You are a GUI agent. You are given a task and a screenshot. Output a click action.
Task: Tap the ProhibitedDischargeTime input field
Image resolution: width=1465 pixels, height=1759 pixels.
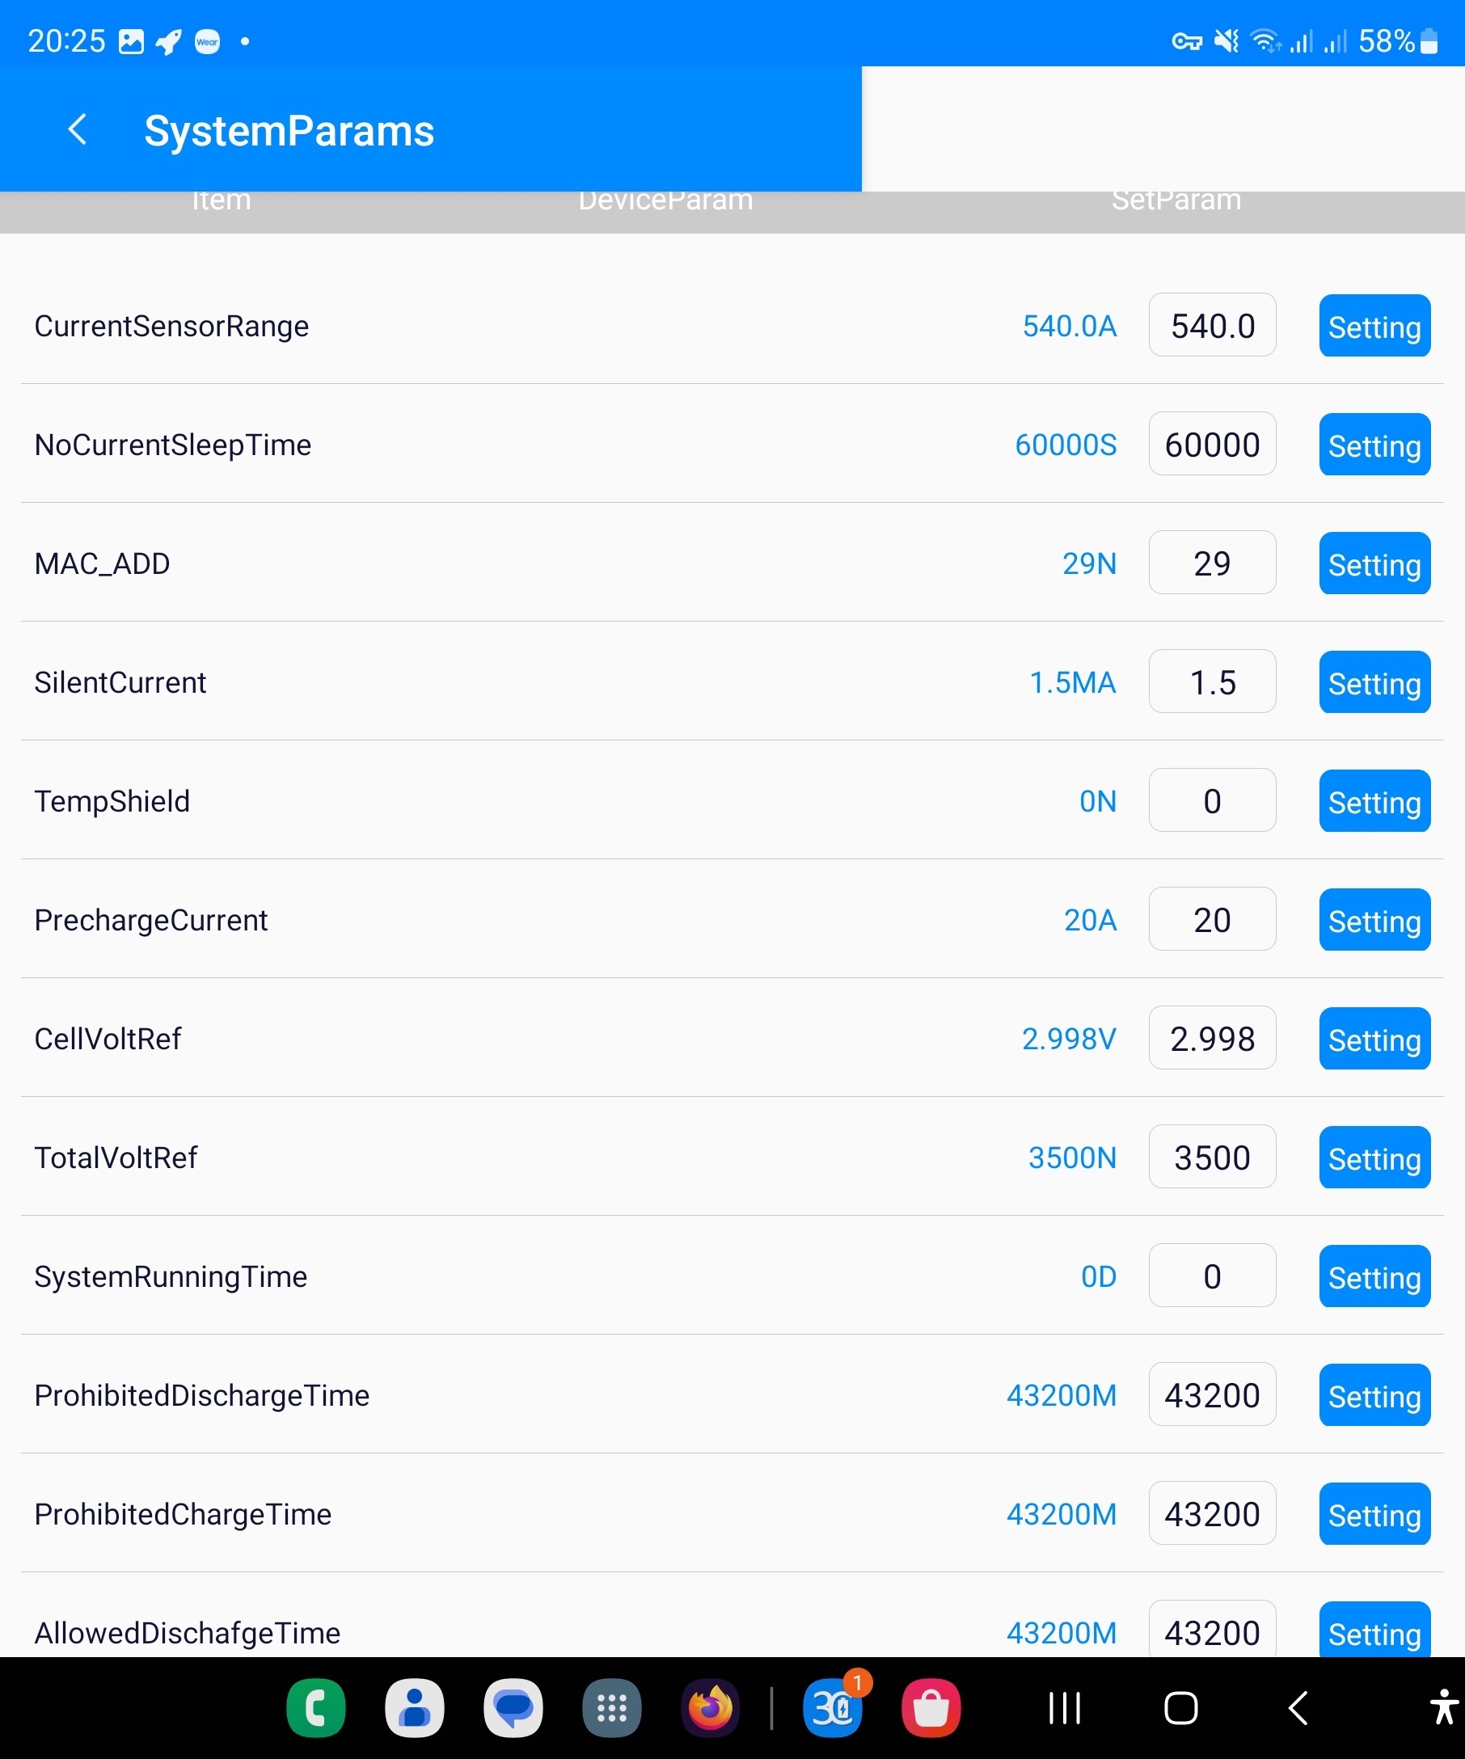[x=1212, y=1395]
